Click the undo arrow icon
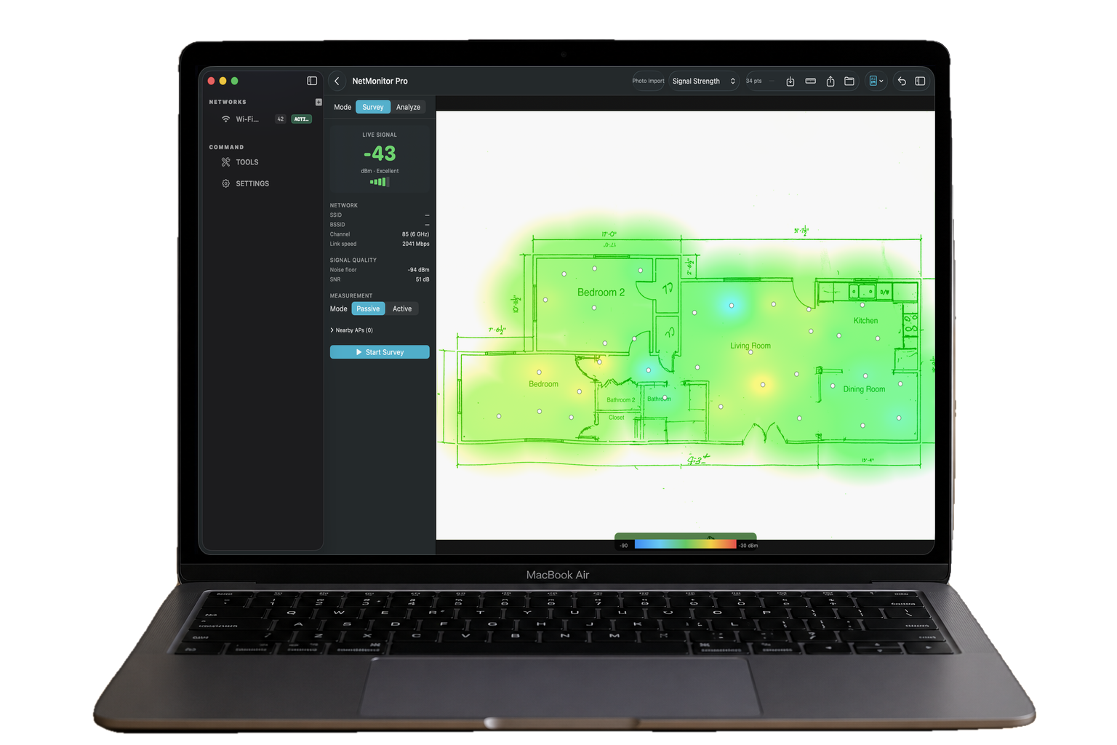The image size is (1117, 745). pos(902,81)
